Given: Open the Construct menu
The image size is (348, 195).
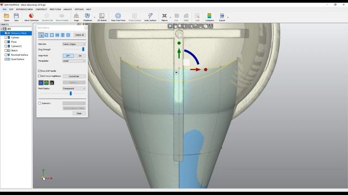Looking at the screenshot, I should coord(41,9).
